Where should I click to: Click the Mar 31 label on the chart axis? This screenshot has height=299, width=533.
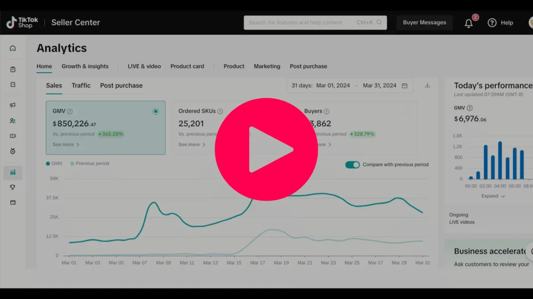[x=422, y=263]
